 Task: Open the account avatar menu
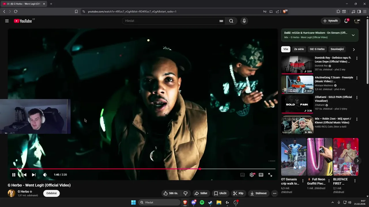357,21
